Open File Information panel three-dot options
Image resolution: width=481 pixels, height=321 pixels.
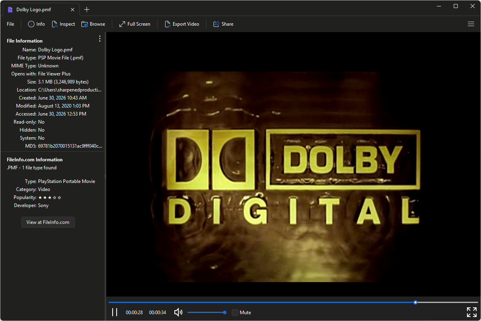click(100, 39)
